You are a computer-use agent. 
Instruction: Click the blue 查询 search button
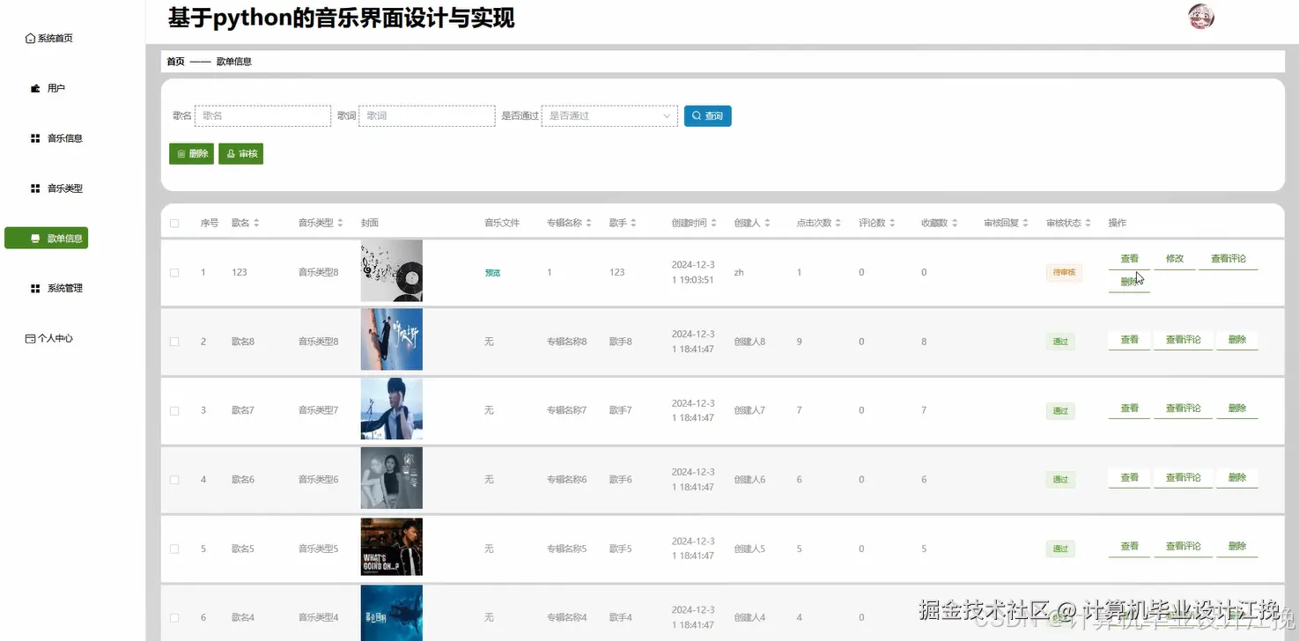[707, 116]
